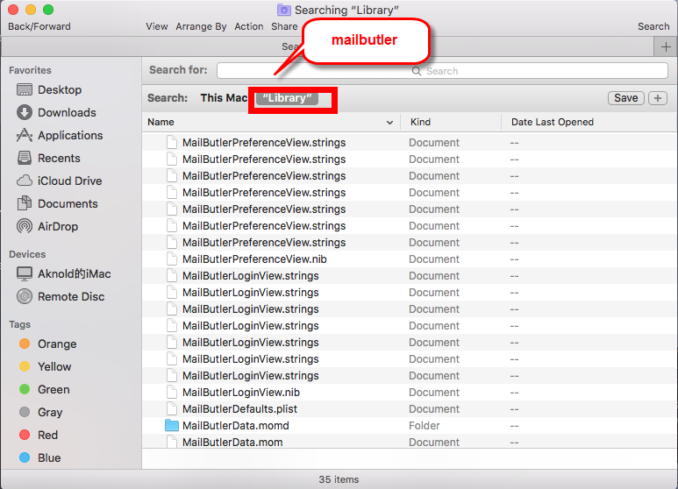The height and width of the screenshot is (489, 678).
Task: Select Remote Disc under Devices
Action: [x=70, y=296]
